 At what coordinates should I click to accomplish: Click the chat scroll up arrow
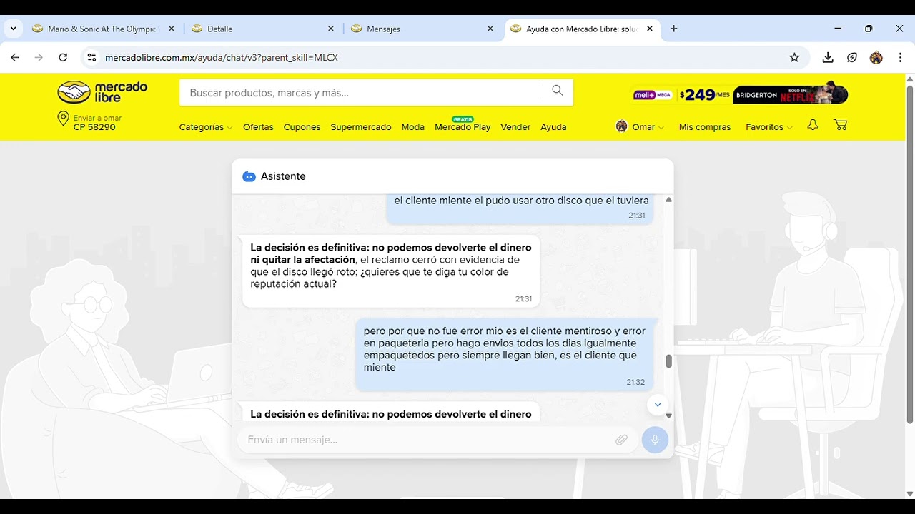(668, 200)
